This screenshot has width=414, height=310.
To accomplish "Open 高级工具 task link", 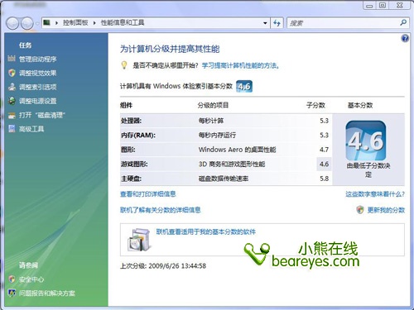I will 31,129.
